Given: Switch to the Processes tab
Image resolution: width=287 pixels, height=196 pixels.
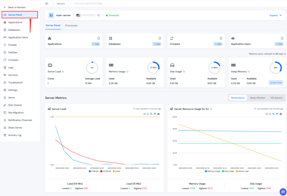Looking at the screenshot, I should tap(71, 25).
